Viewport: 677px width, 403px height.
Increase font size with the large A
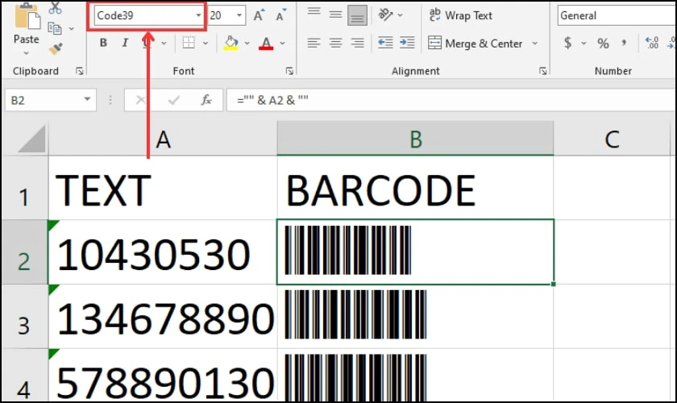pyautogui.click(x=259, y=15)
